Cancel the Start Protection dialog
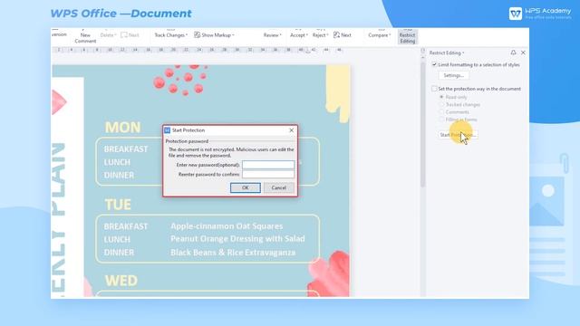This screenshot has width=580, height=326. click(279, 187)
